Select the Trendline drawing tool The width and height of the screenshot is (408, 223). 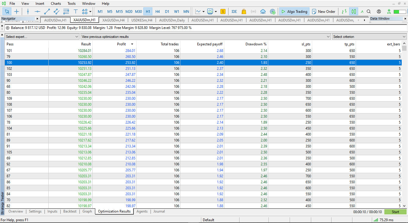click(47, 11)
